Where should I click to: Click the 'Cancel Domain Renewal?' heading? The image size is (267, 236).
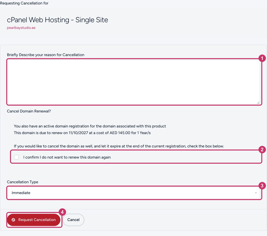(x=29, y=111)
